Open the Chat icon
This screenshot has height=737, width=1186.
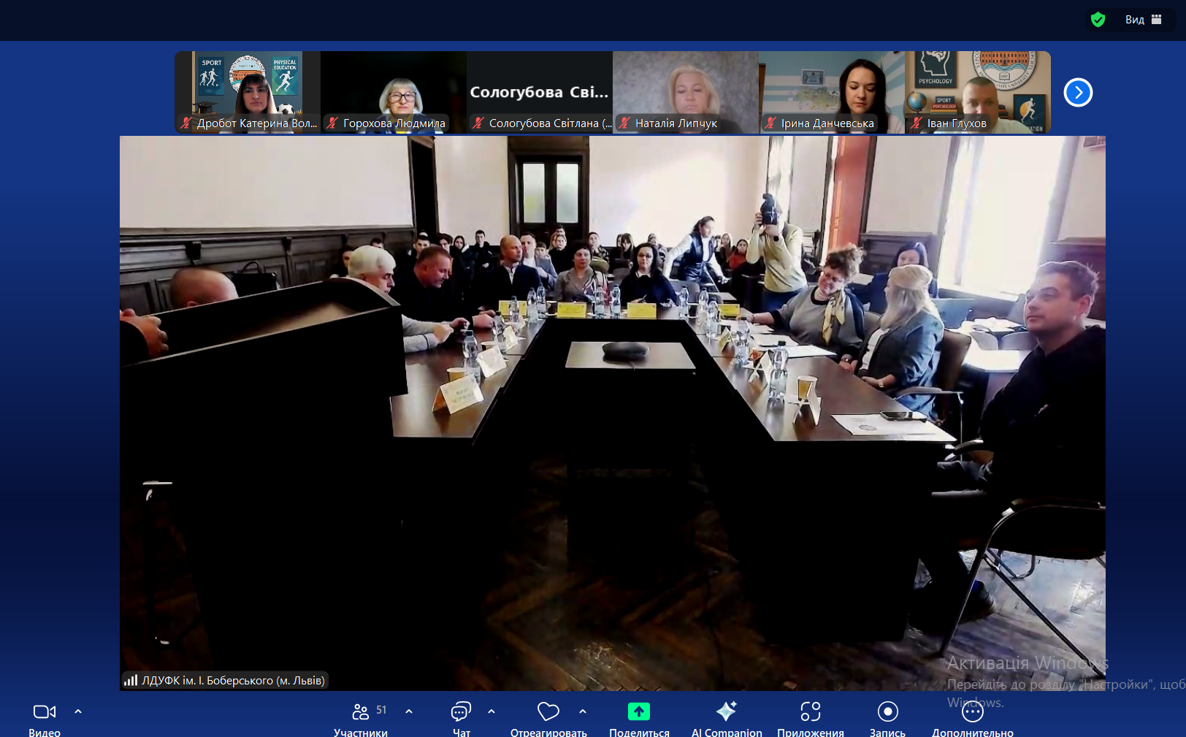coord(461,711)
